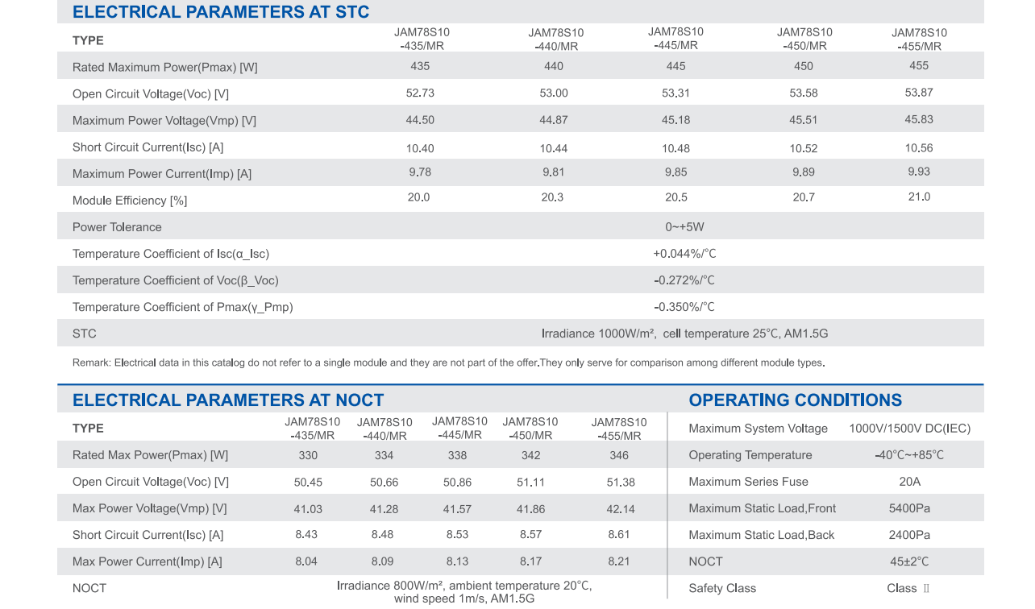Select the 'Maximum System Voltage' label

coord(758,429)
